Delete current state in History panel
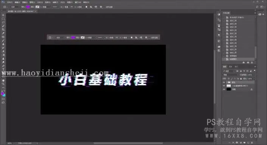This screenshot has width=267, height=145. 252,63
